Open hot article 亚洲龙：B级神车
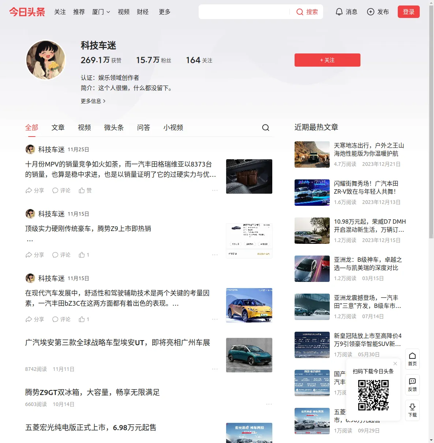Viewport: 434px width, 443px height. click(368, 264)
